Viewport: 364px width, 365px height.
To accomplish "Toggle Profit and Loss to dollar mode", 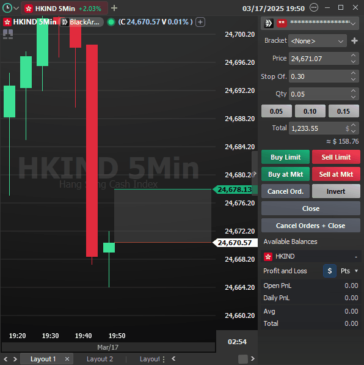I will [330, 271].
